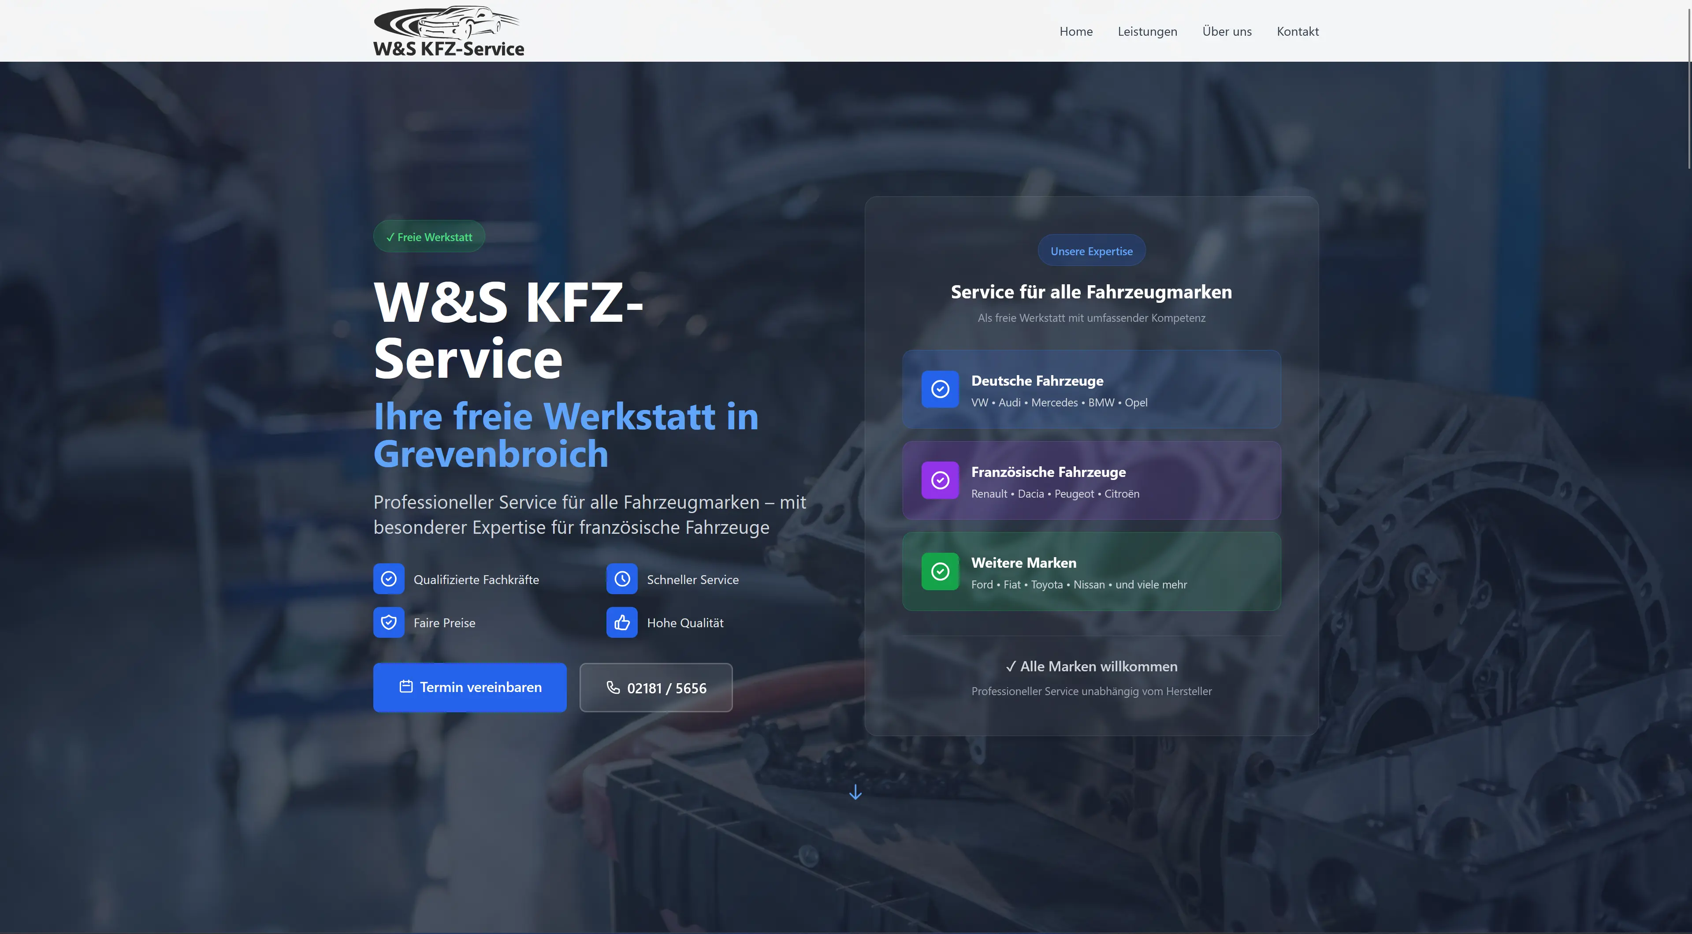The height and width of the screenshot is (934, 1692).
Task: Select Home in the navigation bar
Action: pos(1075,31)
